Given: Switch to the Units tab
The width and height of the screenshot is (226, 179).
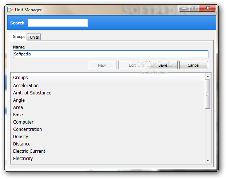Looking at the screenshot, I should point(34,37).
